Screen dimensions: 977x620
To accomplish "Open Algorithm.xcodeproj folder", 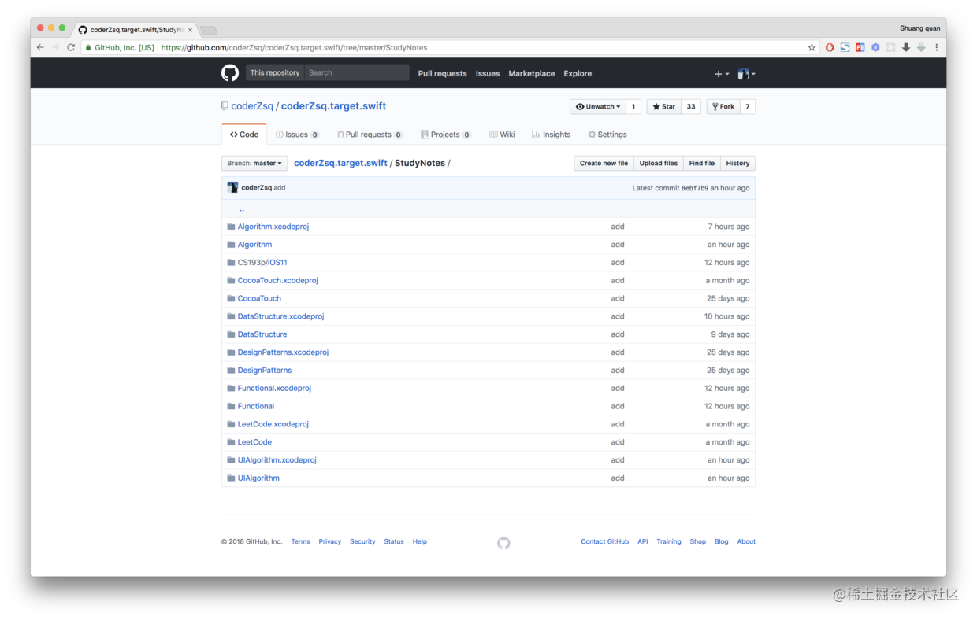I will point(273,227).
